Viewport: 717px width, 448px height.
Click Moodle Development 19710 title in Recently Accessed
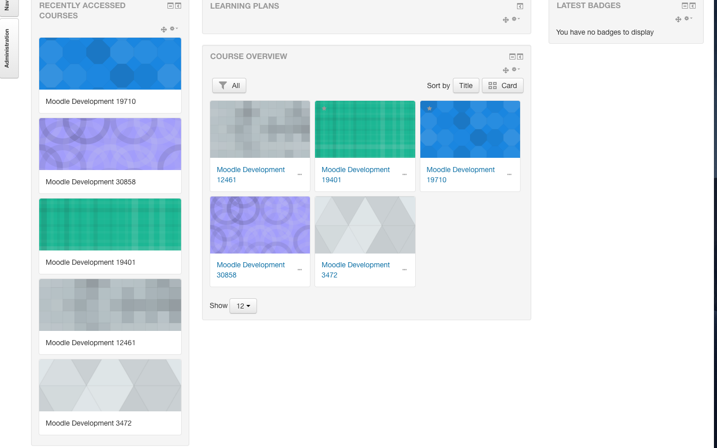coord(91,101)
